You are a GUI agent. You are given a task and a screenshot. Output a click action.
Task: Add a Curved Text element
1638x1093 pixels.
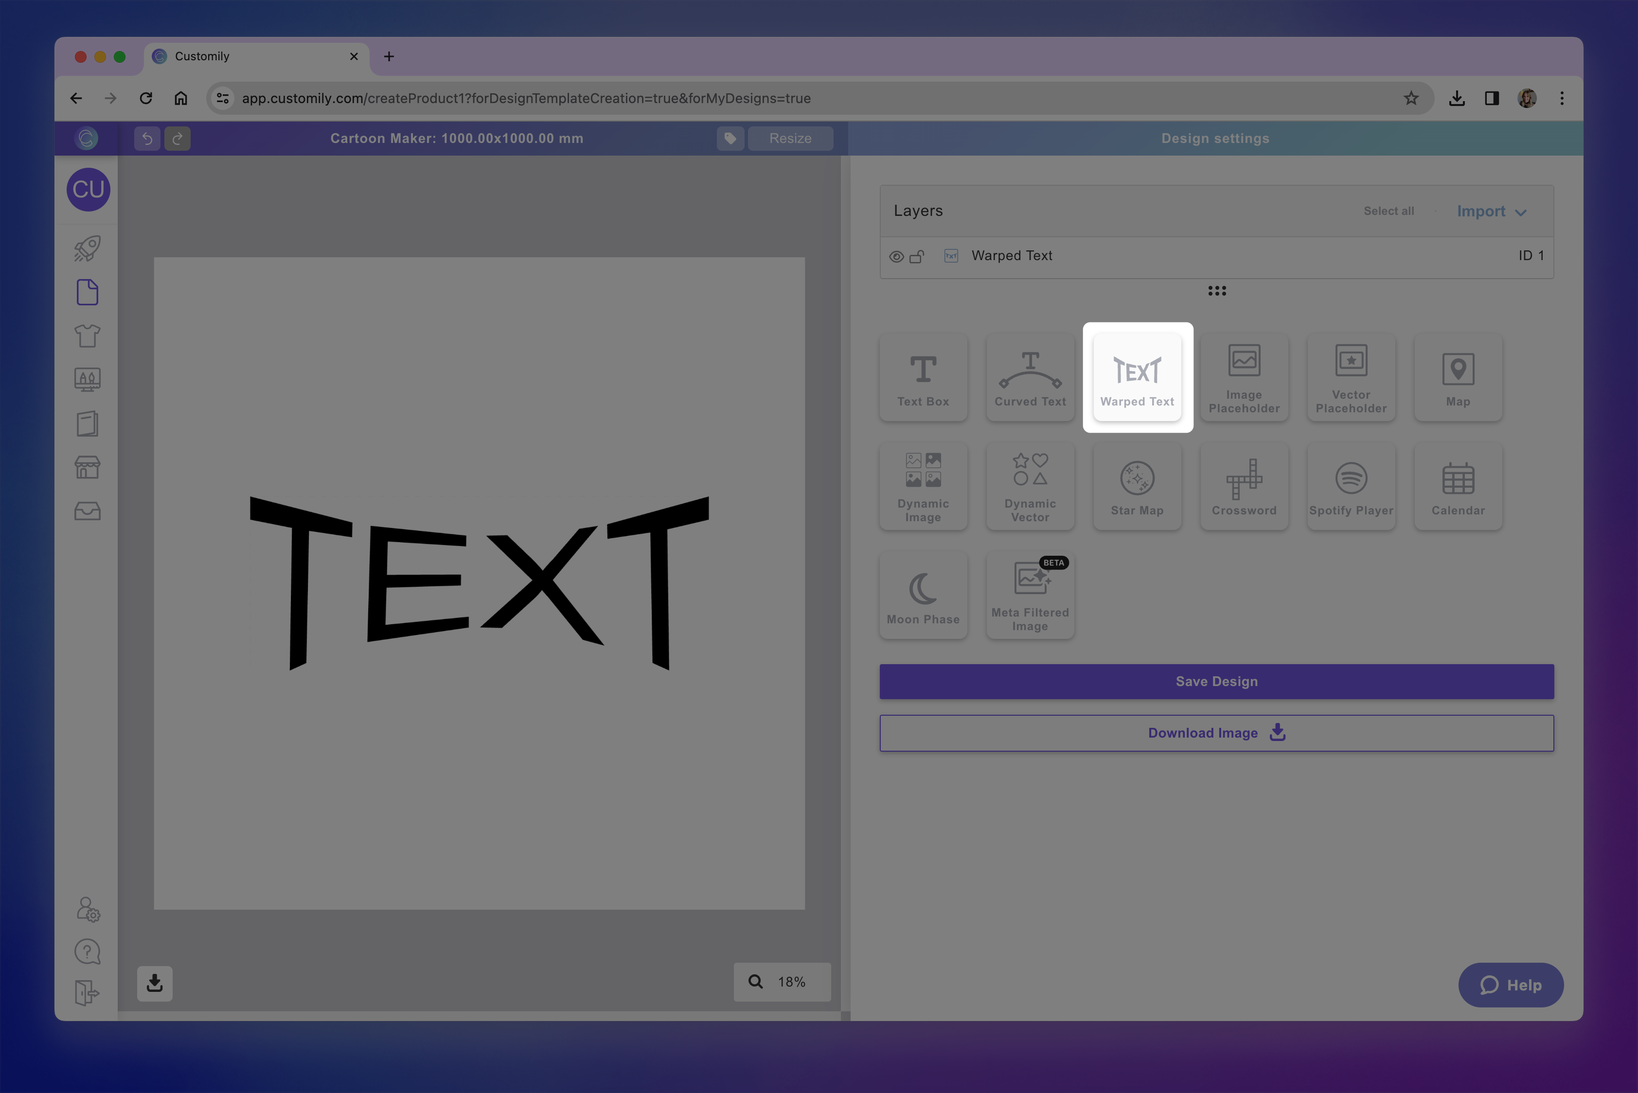(1030, 378)
